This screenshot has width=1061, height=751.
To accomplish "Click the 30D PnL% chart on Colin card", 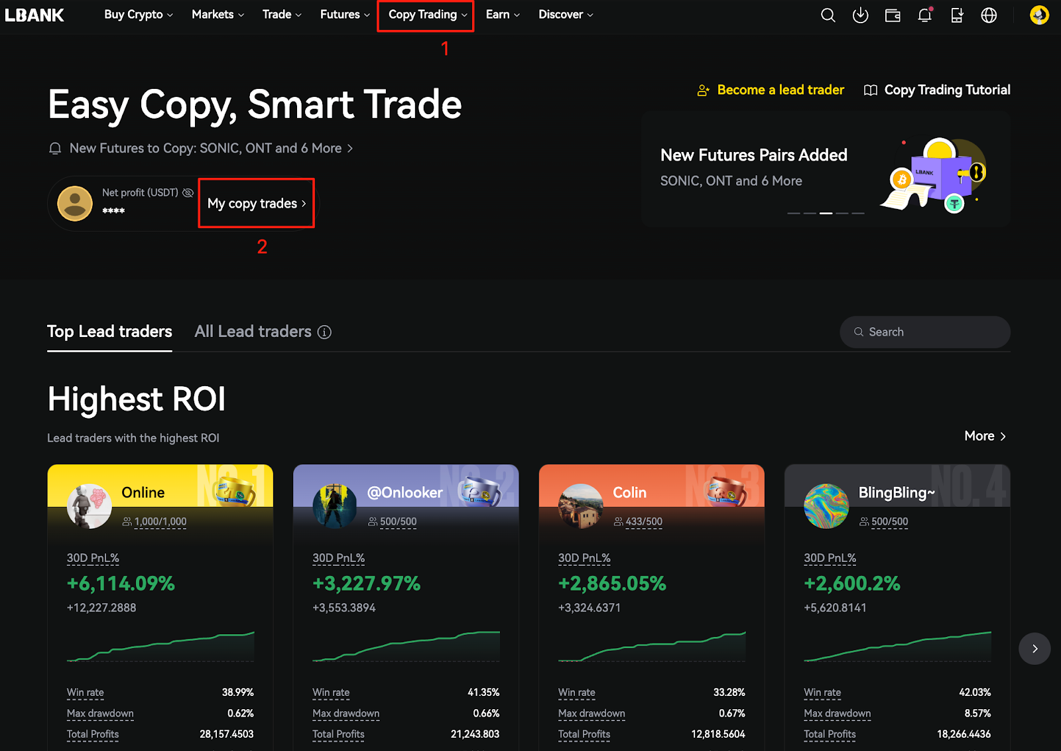I will (x=652, y=647).
